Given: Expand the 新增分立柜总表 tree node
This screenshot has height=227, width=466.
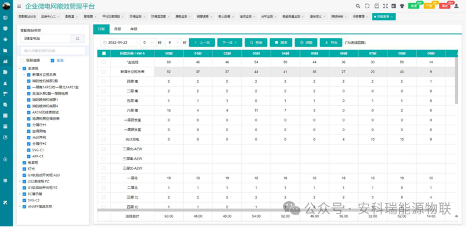Looking at the screenshot, I should click(24, 75).
